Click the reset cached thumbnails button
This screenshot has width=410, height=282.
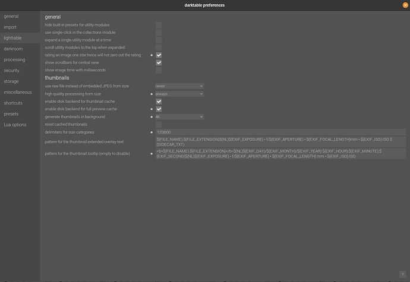pyautogui.click(x=159, y=125)
